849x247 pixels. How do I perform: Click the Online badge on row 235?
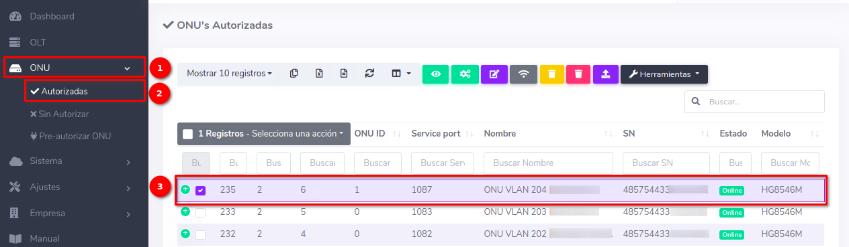[732, 191]
